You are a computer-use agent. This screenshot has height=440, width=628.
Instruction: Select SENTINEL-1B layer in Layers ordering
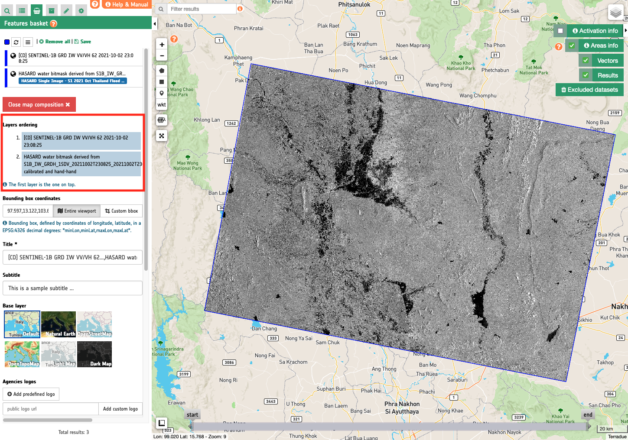pyautogui.click(x=81, y=141)
